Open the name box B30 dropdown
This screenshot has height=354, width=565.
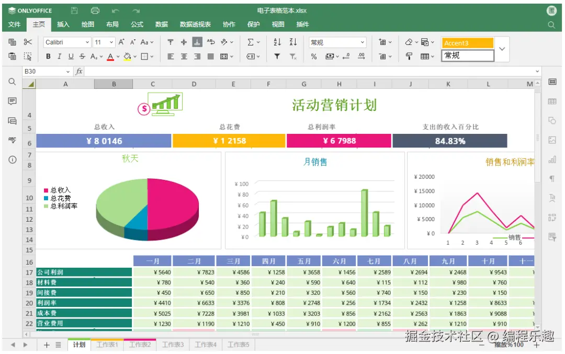click(67, 72)
